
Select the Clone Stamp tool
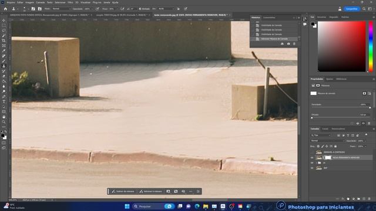point(4,66)
